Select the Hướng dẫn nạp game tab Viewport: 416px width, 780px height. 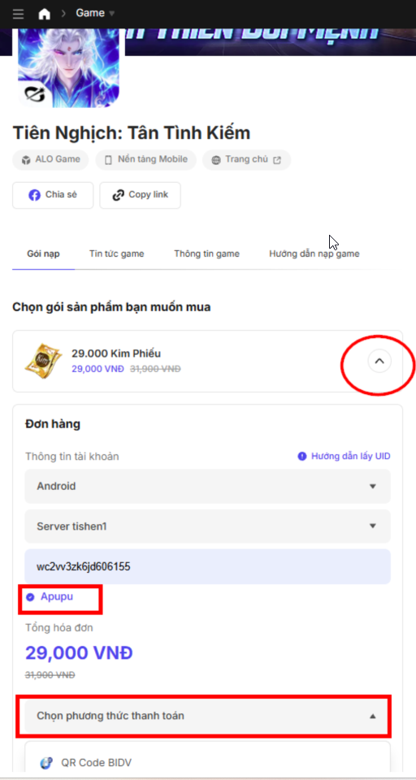click(314, 253)
